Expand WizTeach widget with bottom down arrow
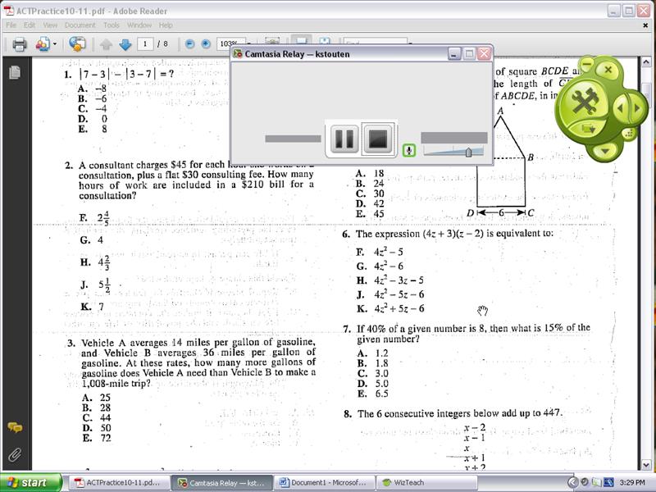656x492 pixels. pos(605,150)
